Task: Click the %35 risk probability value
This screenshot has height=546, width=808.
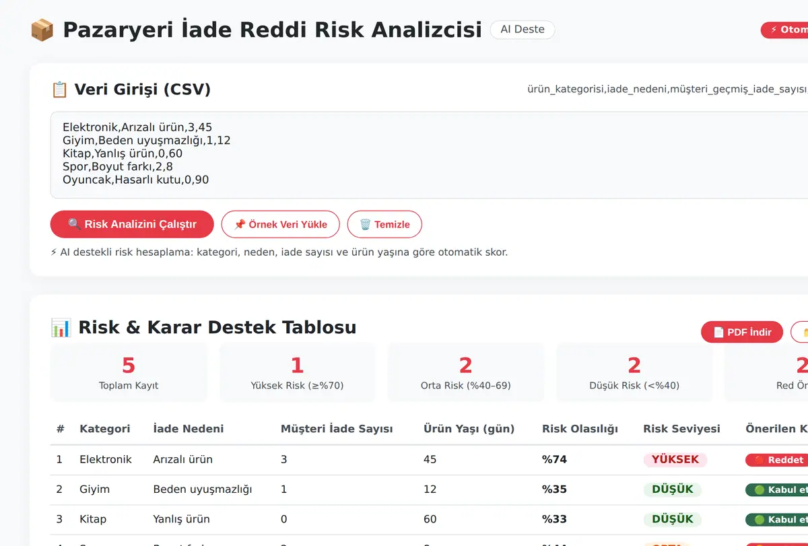Action: (x=555, y=489)
